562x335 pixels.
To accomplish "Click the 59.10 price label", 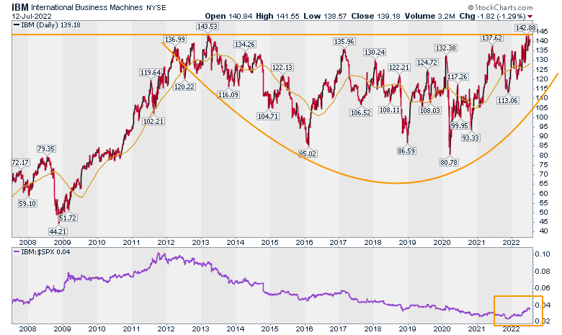I will tap(27, 203).
